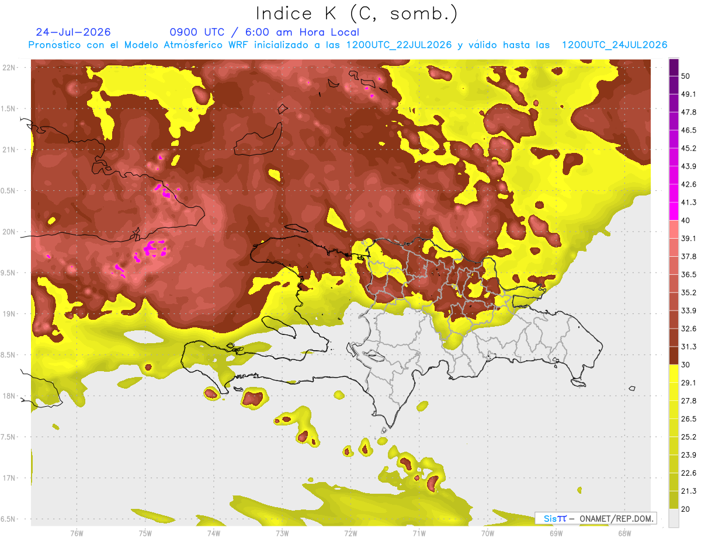The image size is (701, 541).
Task: Click the "72W" longitude axis label
Action: [350, 534]
